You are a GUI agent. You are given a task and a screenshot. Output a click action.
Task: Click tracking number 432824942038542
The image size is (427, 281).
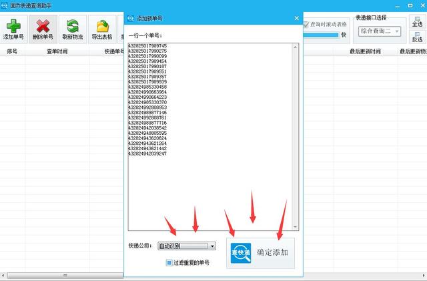click(x=147, y=128)
